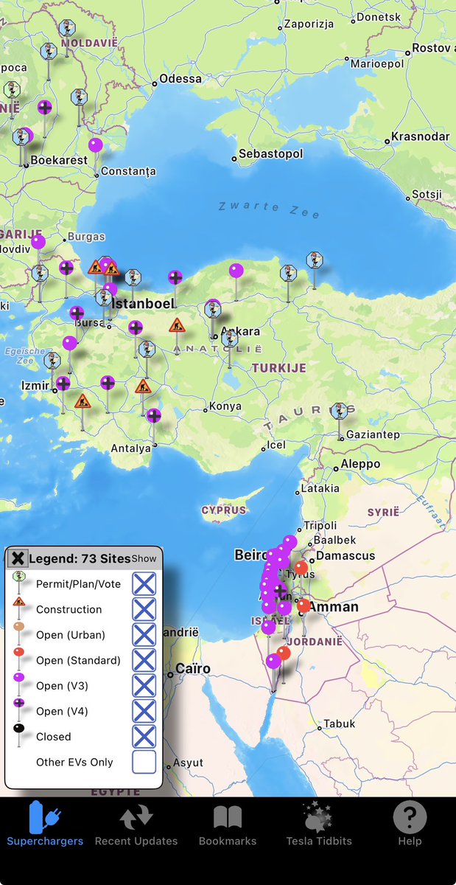Select the purple V3 pin north of Ankara
Image resolution: width=456 pixels, height=885 pixels.
click(x=236, y=271)
